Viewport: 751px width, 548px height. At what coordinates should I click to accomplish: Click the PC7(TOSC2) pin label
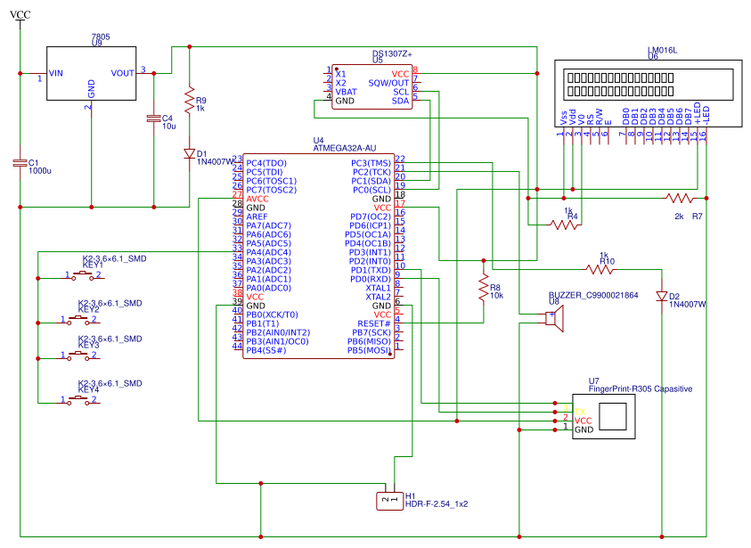pos(271,190)
